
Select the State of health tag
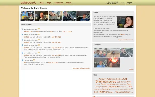click(x=125, y=89)
